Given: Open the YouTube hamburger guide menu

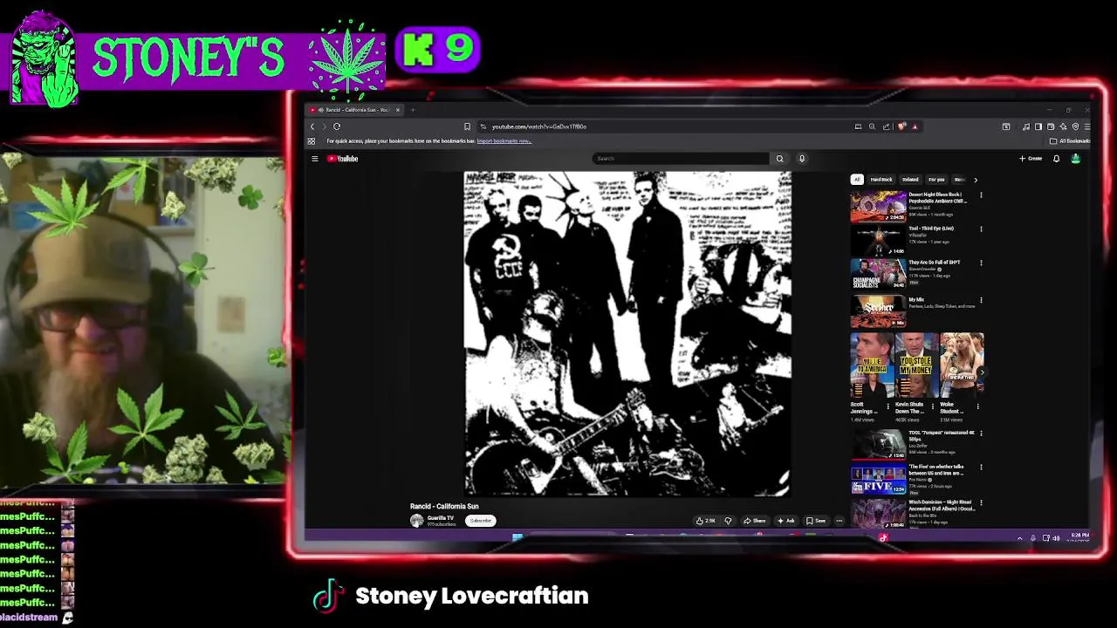Looking at the screenshot, I should 315,159.
